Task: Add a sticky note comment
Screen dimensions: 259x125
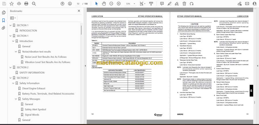Action: click(162, 4)
